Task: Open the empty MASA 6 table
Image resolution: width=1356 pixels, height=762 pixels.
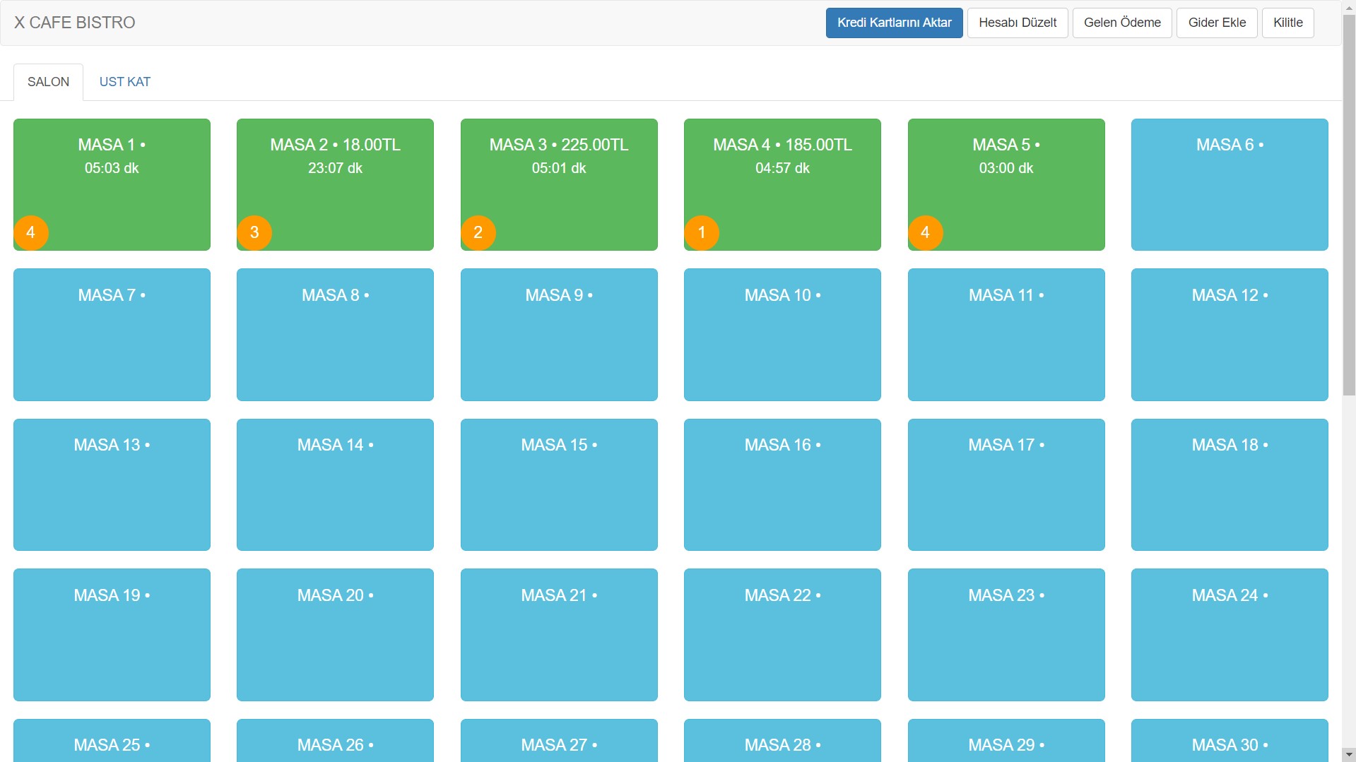Action: (x=1229, y=184)
